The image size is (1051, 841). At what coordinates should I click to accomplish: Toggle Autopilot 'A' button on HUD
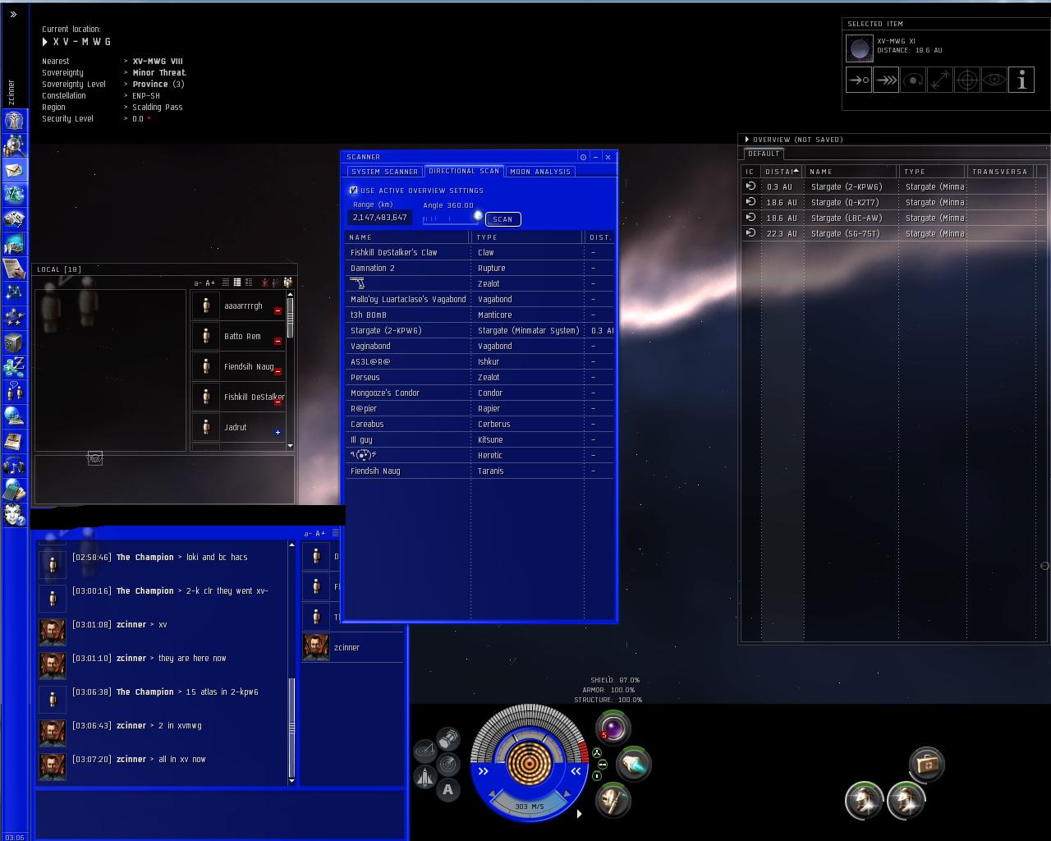(447, 790)
